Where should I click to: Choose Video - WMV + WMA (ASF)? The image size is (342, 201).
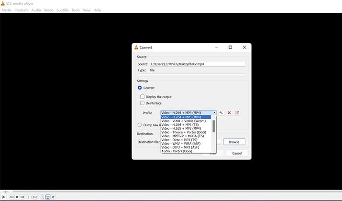(186, 144)
